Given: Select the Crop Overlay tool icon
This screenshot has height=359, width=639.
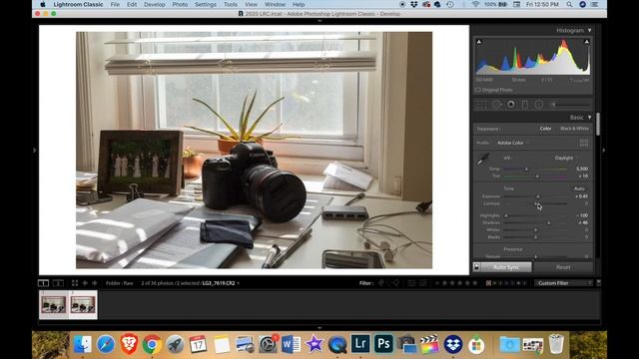Looking at the screenshot, I should [x=481, y=105].
